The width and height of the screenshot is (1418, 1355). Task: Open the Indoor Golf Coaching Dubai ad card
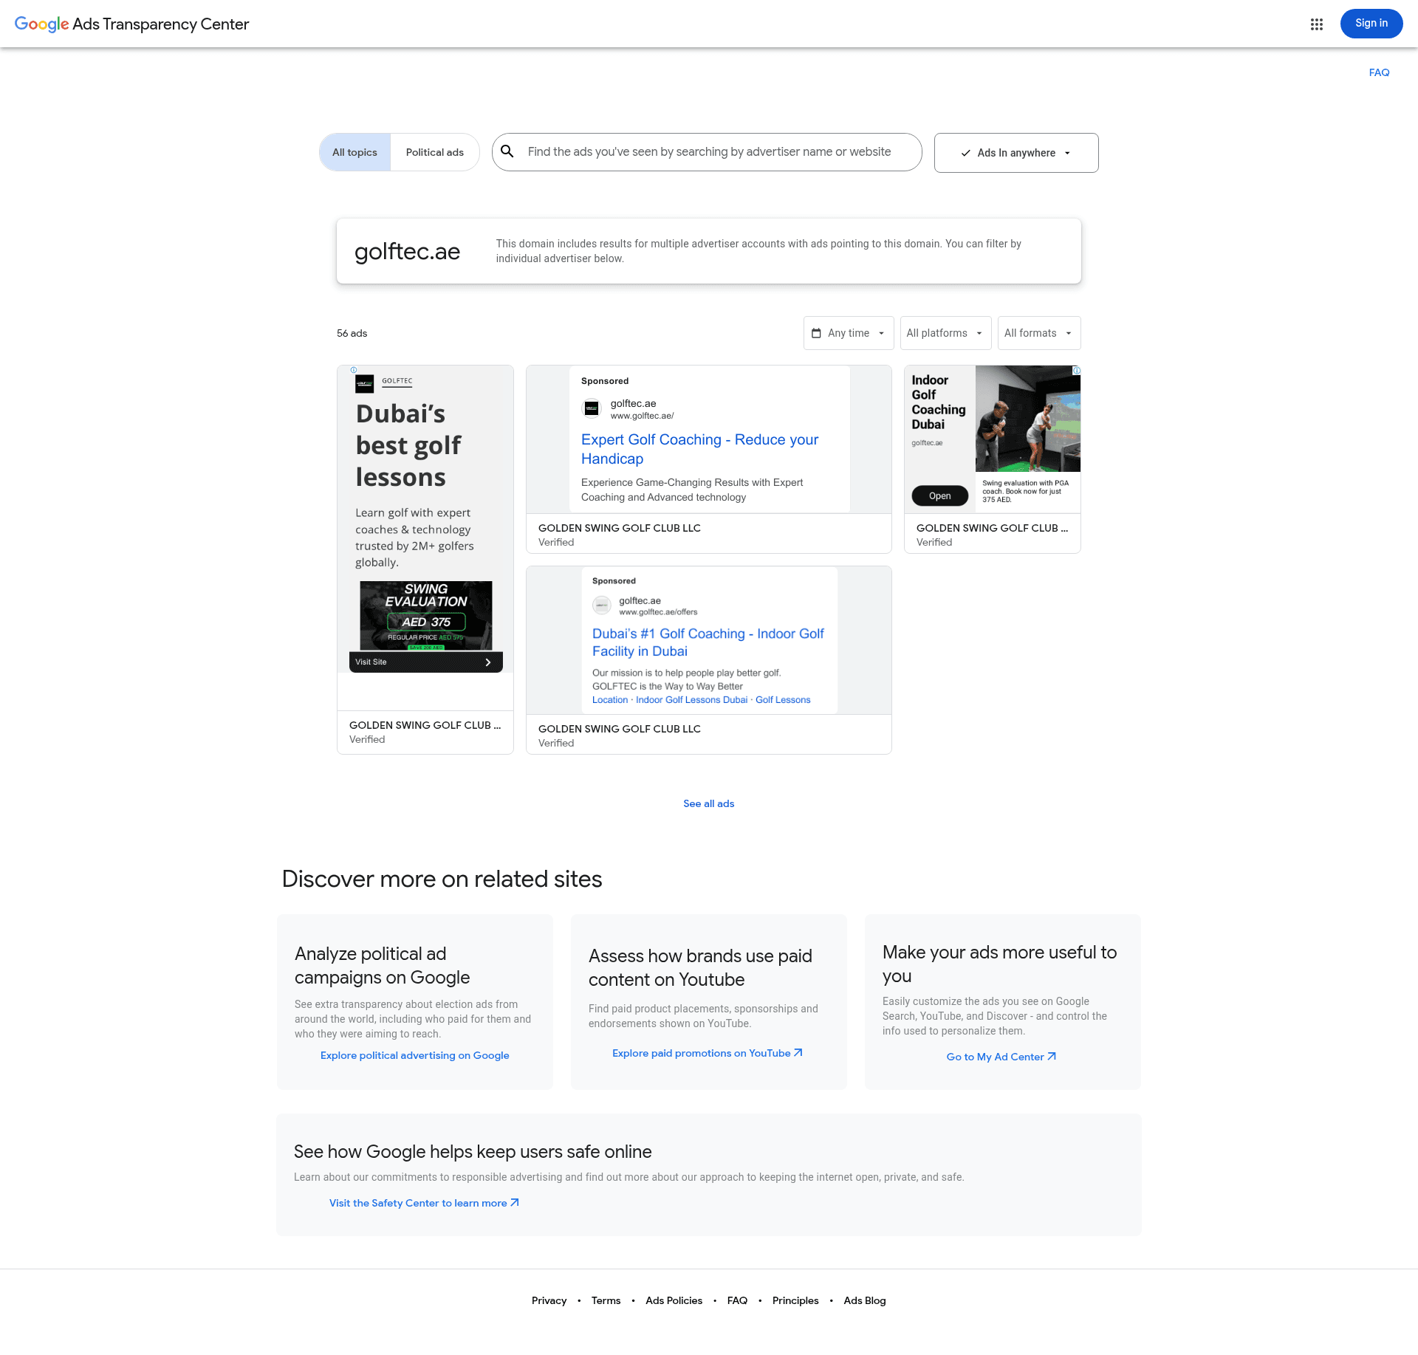[x=993, y=459]
